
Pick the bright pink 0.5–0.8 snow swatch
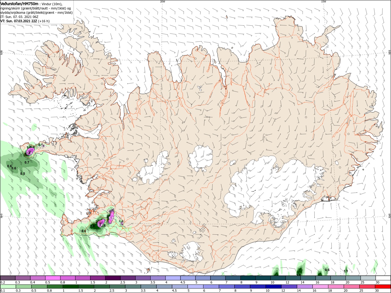pos(53,278)
